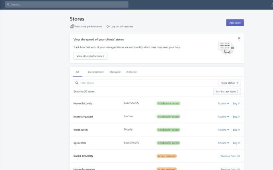Click the Filter stores input field
The width and height of the screenshot is (273, 170).
pyautogui.click(x=145, y=83)
